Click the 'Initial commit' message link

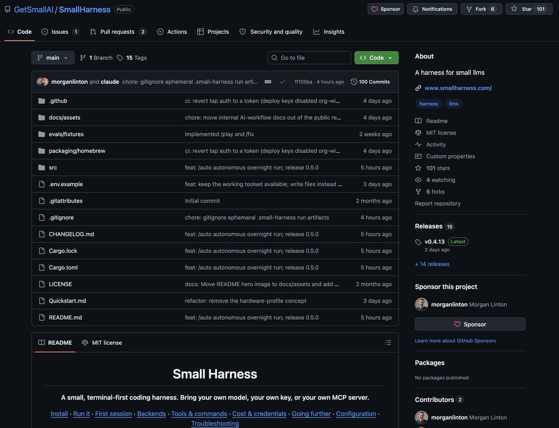point(202,201)
